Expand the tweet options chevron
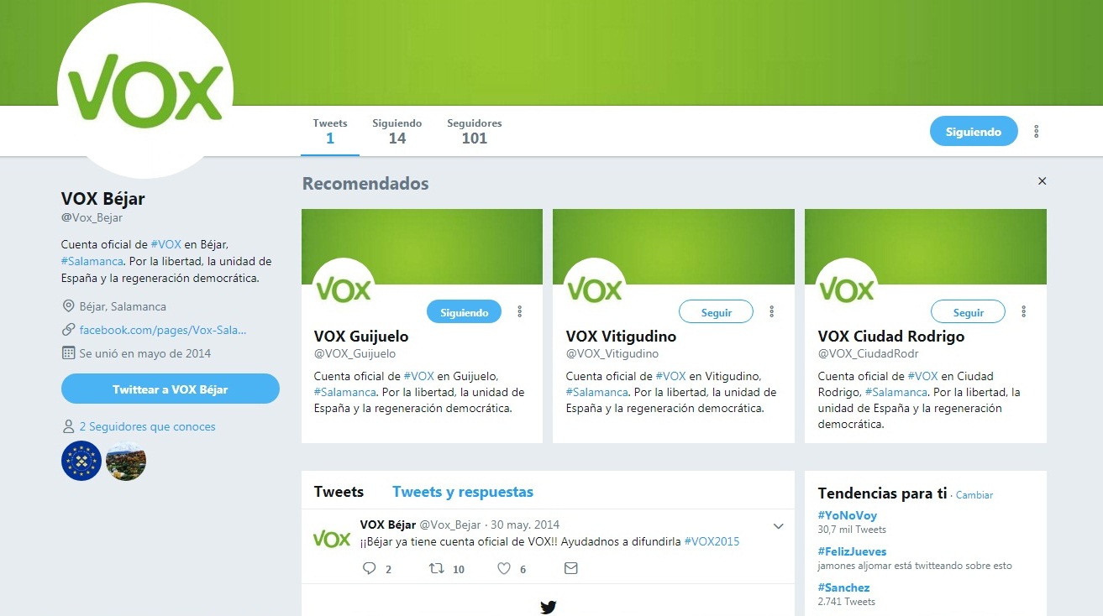 pos(778,527)
